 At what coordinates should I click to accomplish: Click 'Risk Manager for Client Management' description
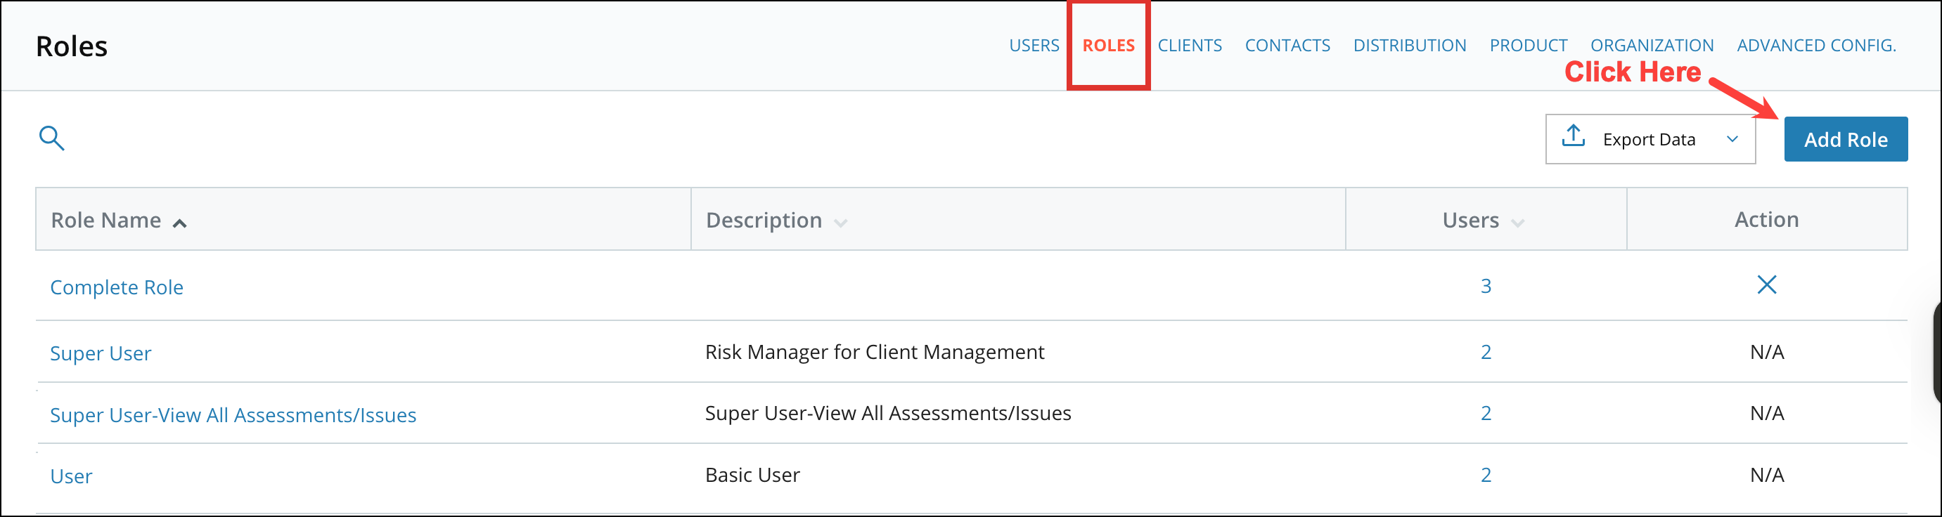pos(875,352)
